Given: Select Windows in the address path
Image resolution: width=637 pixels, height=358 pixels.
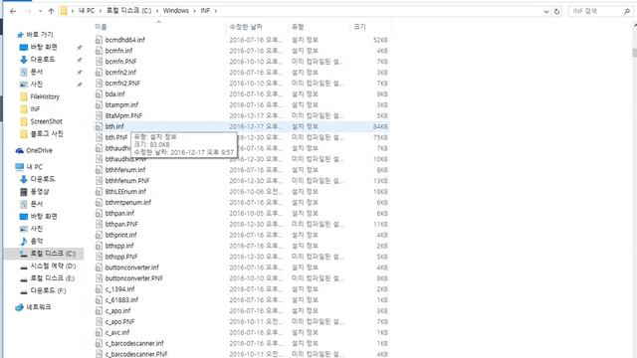Looking at the screenshot, I should coord(176,11).
